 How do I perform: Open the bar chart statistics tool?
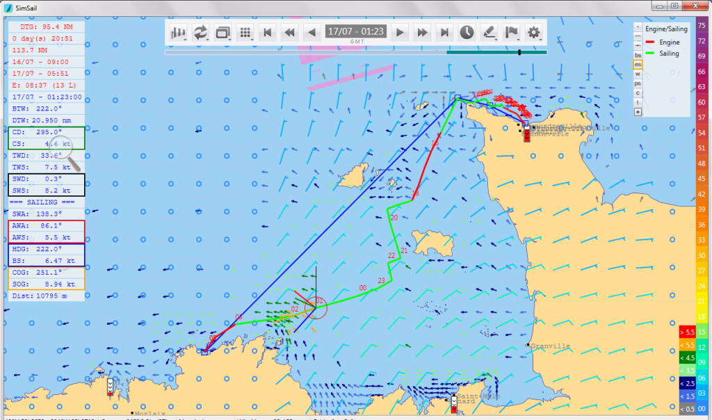click(x=179, y=32)
